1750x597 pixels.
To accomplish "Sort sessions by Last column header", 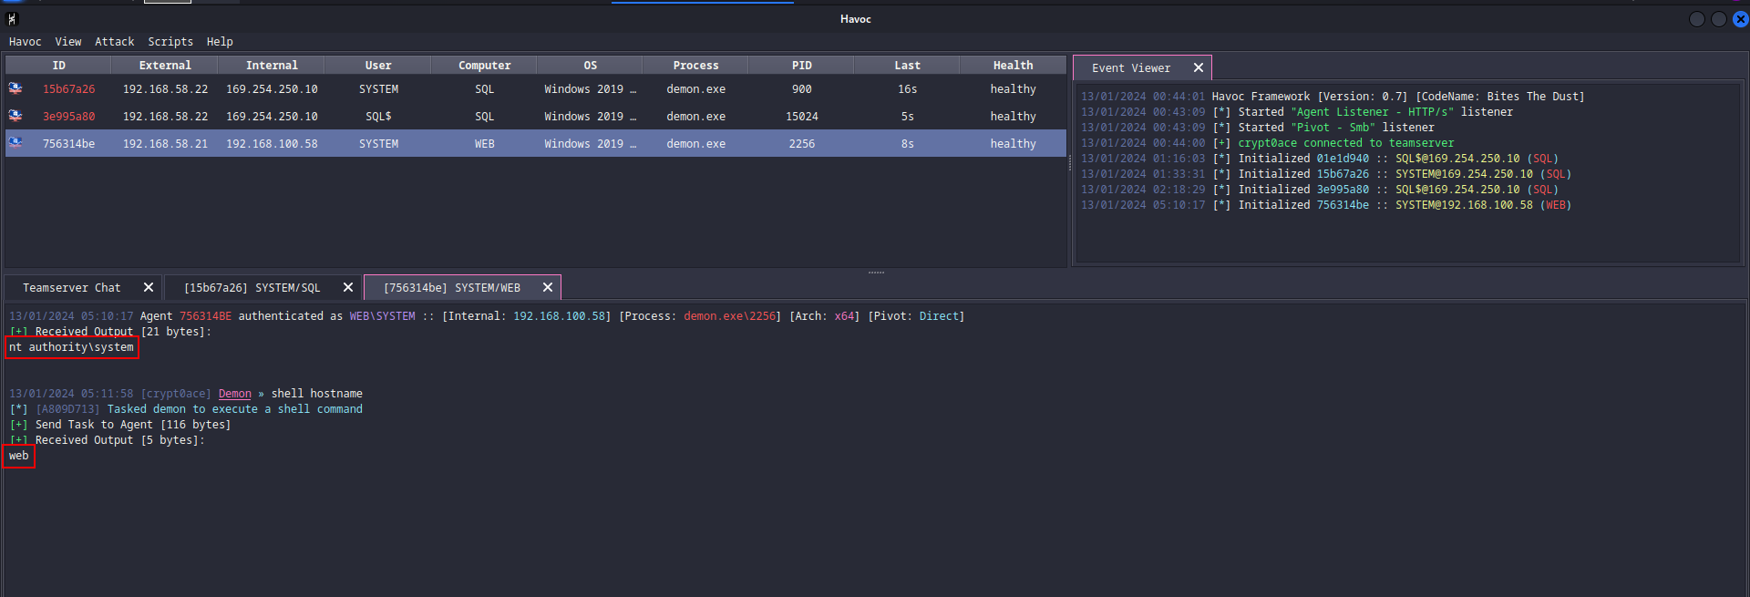I will (x=908, y=66).
